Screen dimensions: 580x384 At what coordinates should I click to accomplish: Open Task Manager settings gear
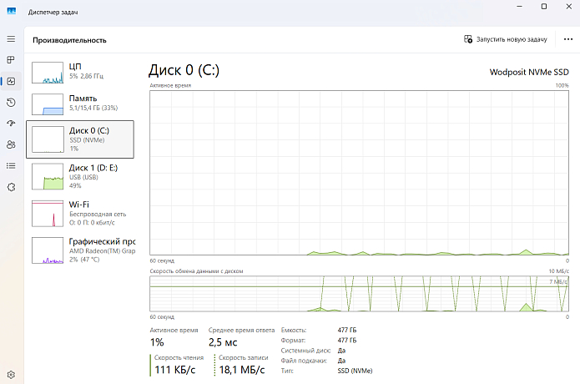pos(11,373)
